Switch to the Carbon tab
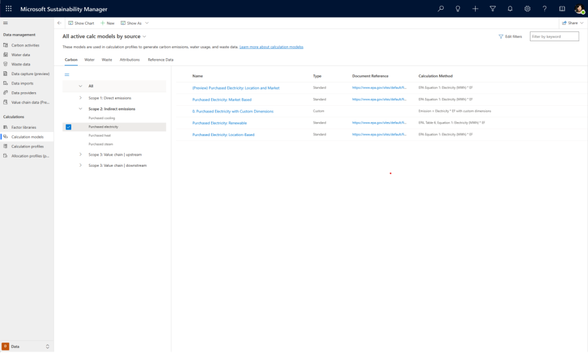This screenshot has height=353, width=588. 71,59
